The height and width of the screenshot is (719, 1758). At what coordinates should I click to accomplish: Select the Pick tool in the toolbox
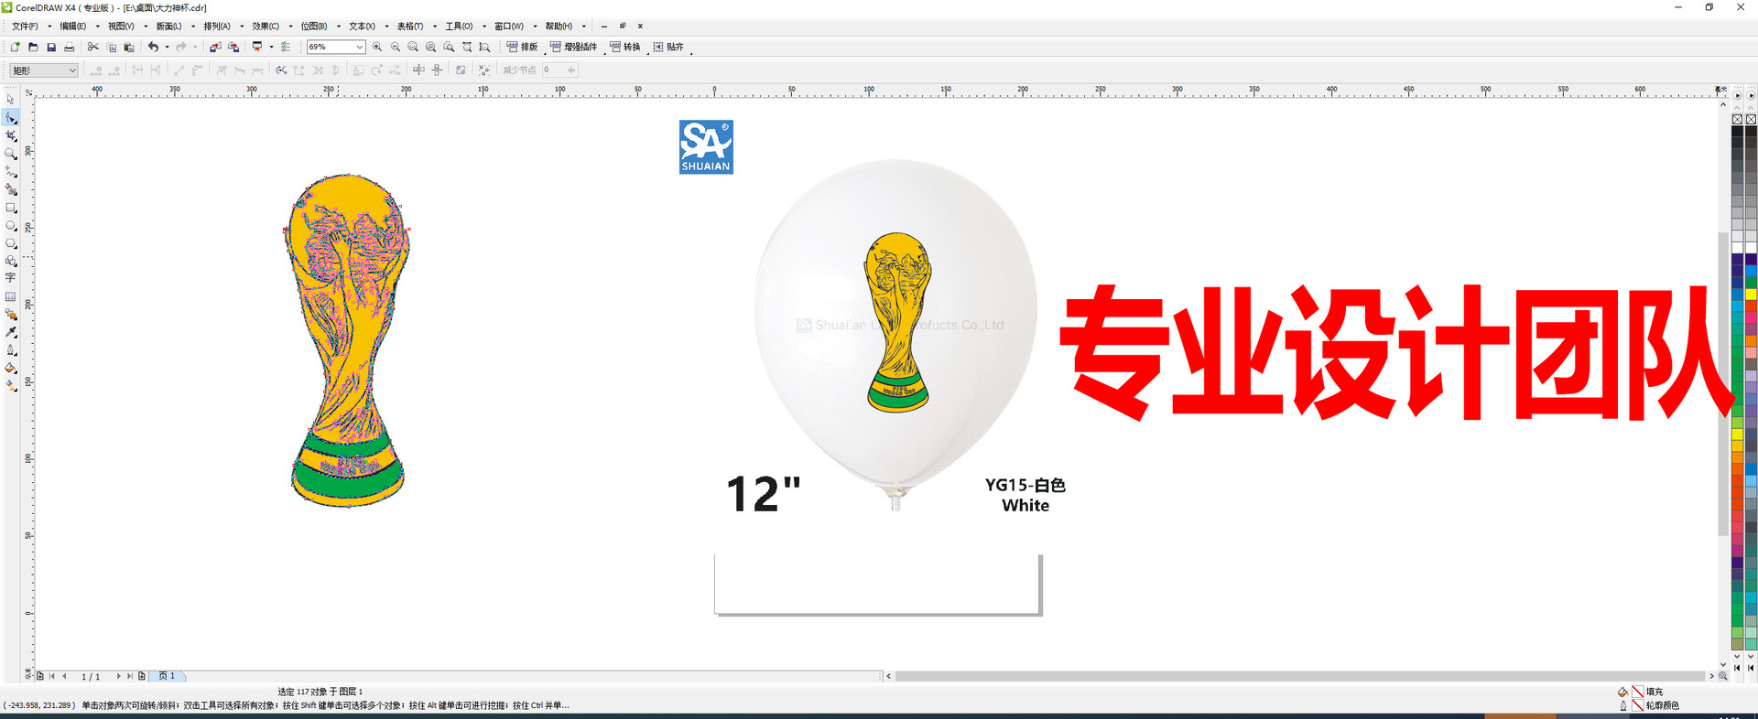[11, 100]
